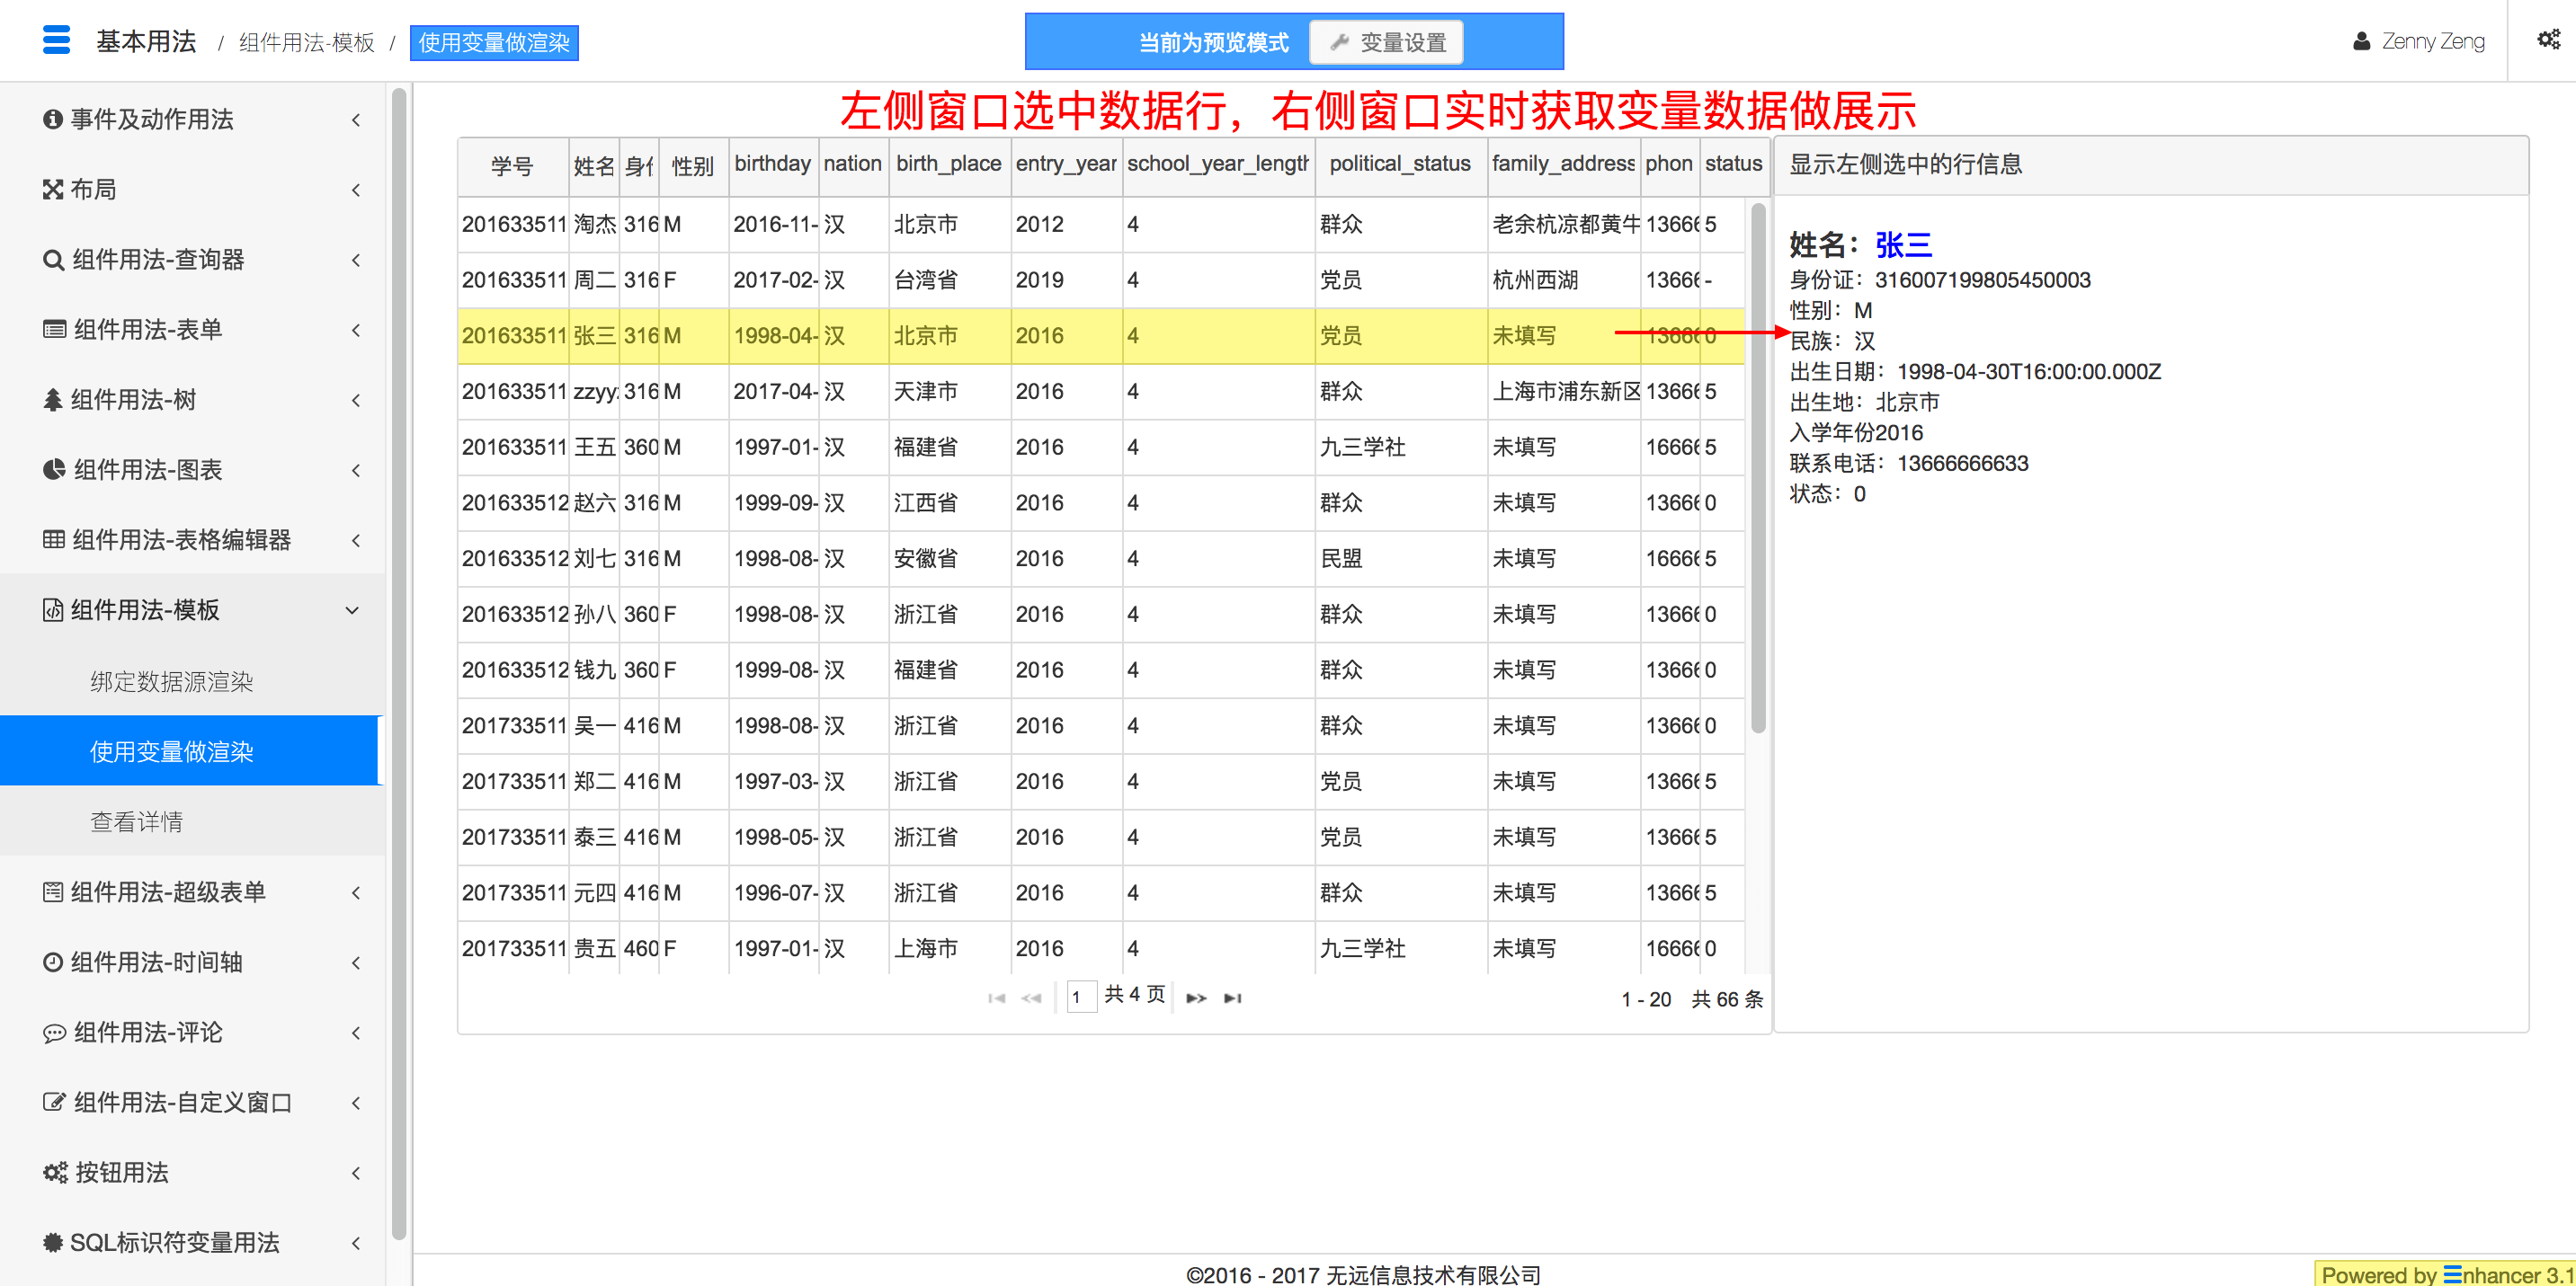
Task: Expand the 事件及动作用法 menu chevron
Action: pyautogui.click(x=356, y=120)
